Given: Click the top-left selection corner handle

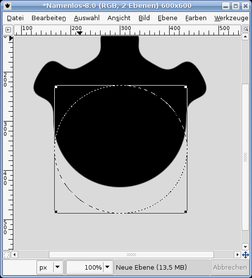Looking at the screenshot, I should 56,87.
